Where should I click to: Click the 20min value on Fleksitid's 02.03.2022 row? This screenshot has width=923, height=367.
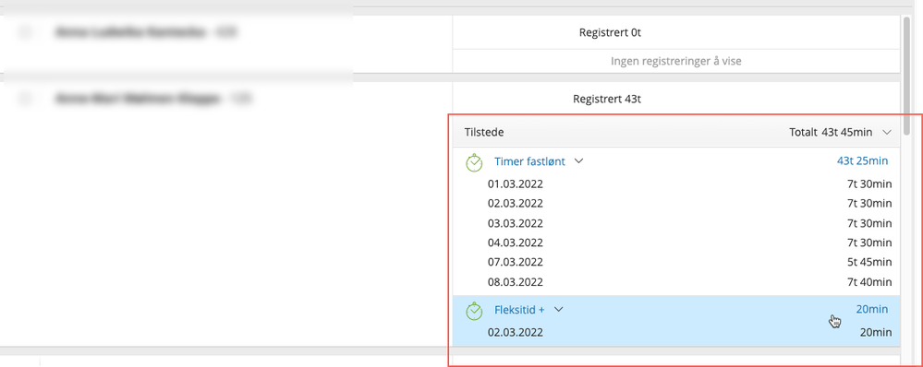click(876, 332)
